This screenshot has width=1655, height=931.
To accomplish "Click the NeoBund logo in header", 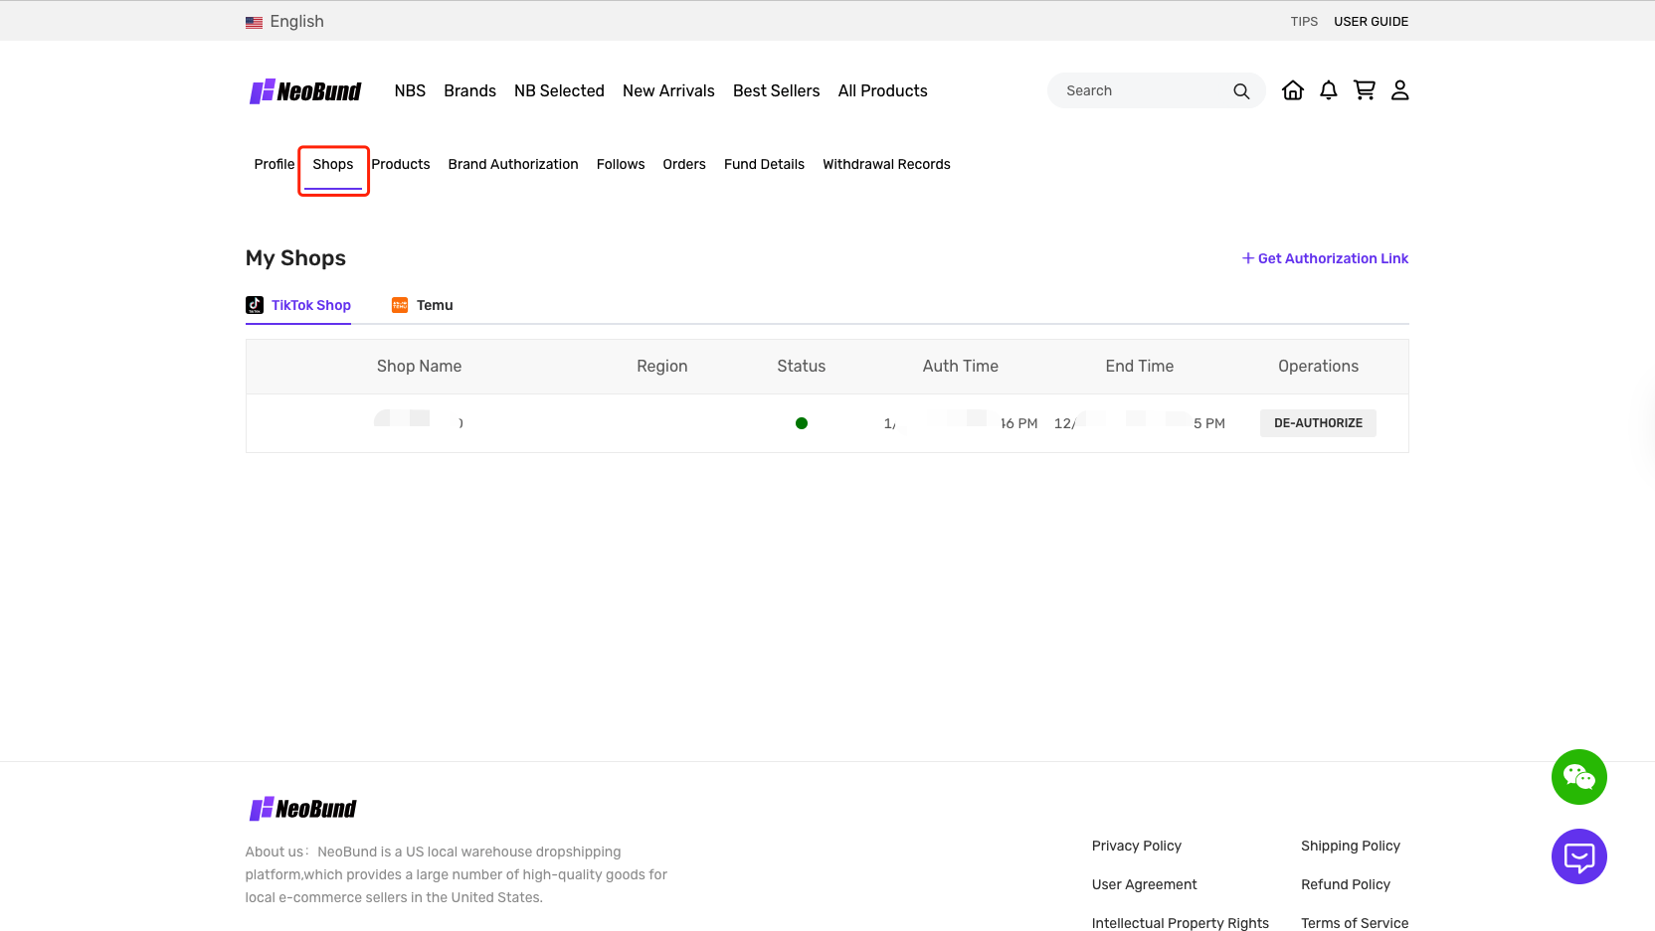I will 305,91.
